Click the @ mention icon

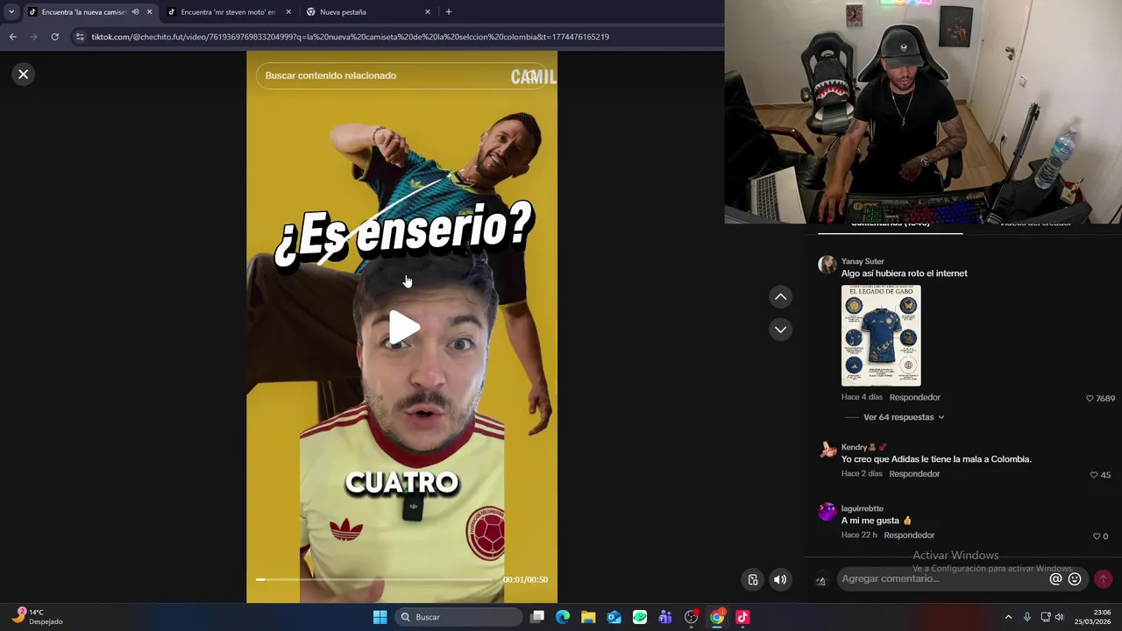pos(1055,578)
